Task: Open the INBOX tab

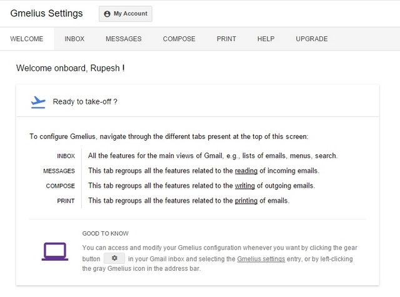Action: point(74,39)
